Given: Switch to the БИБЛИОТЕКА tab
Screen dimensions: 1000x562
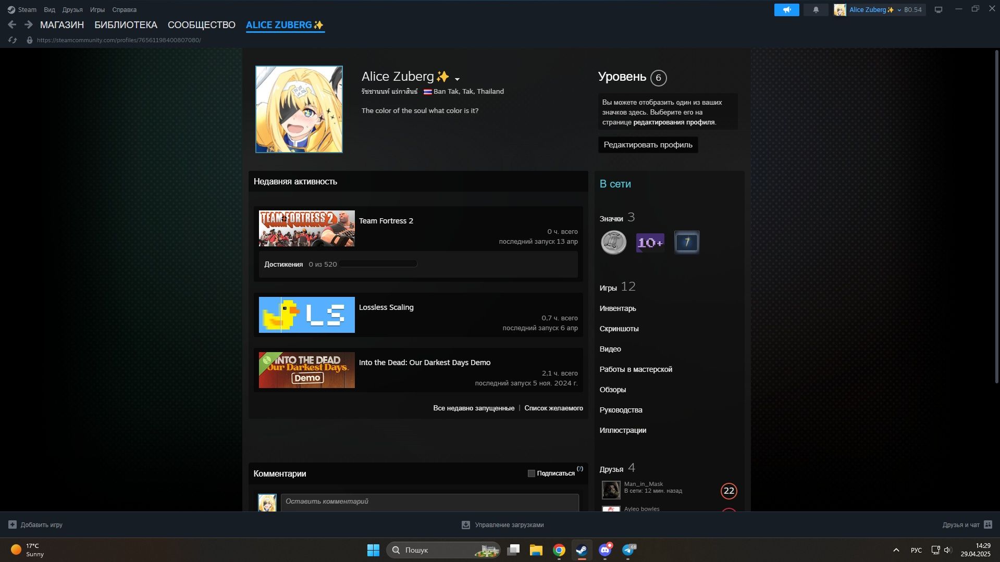Looking at the screenshot, I should pos(126,25).
